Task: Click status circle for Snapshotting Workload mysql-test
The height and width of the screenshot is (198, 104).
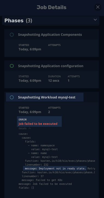Action: point(12,97)
